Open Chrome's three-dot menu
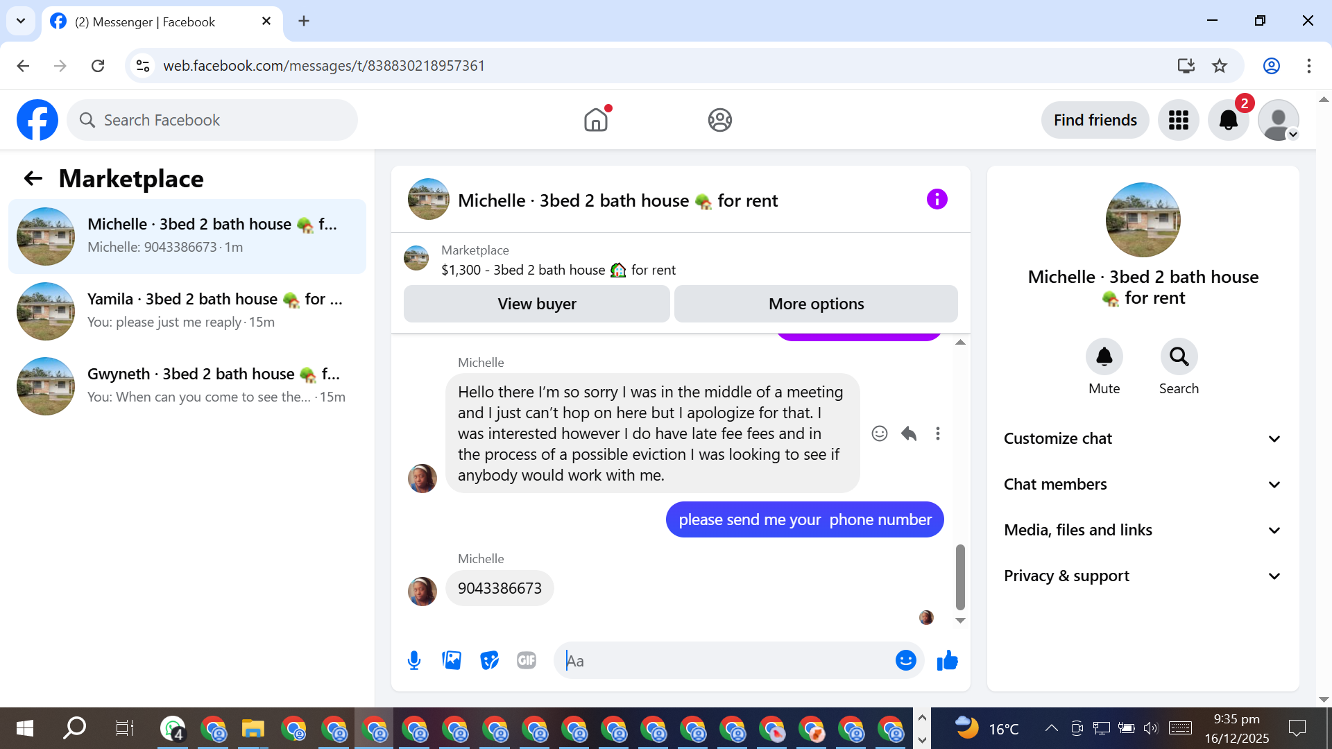This screenshot has height=749, width=1332. 1309,66
